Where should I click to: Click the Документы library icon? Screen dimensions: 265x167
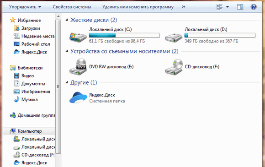(x=16, y=84)
